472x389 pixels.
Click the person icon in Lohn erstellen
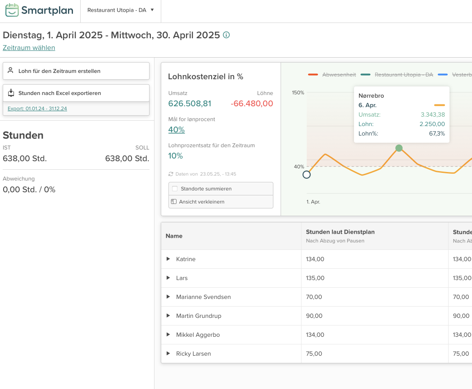click(11, 71)
